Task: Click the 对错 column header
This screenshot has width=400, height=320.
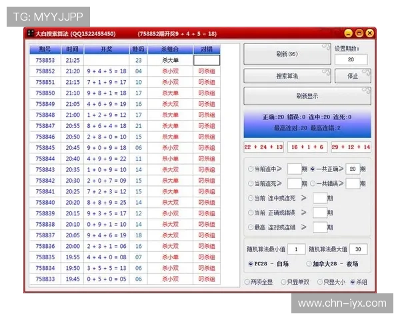Action: point(207,49)
